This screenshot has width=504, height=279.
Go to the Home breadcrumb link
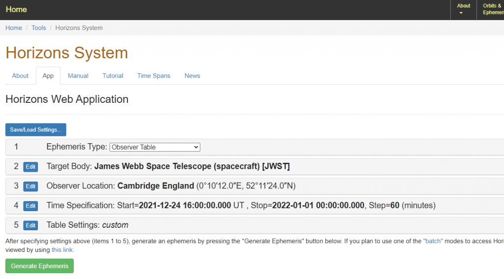tap(13, 28)
